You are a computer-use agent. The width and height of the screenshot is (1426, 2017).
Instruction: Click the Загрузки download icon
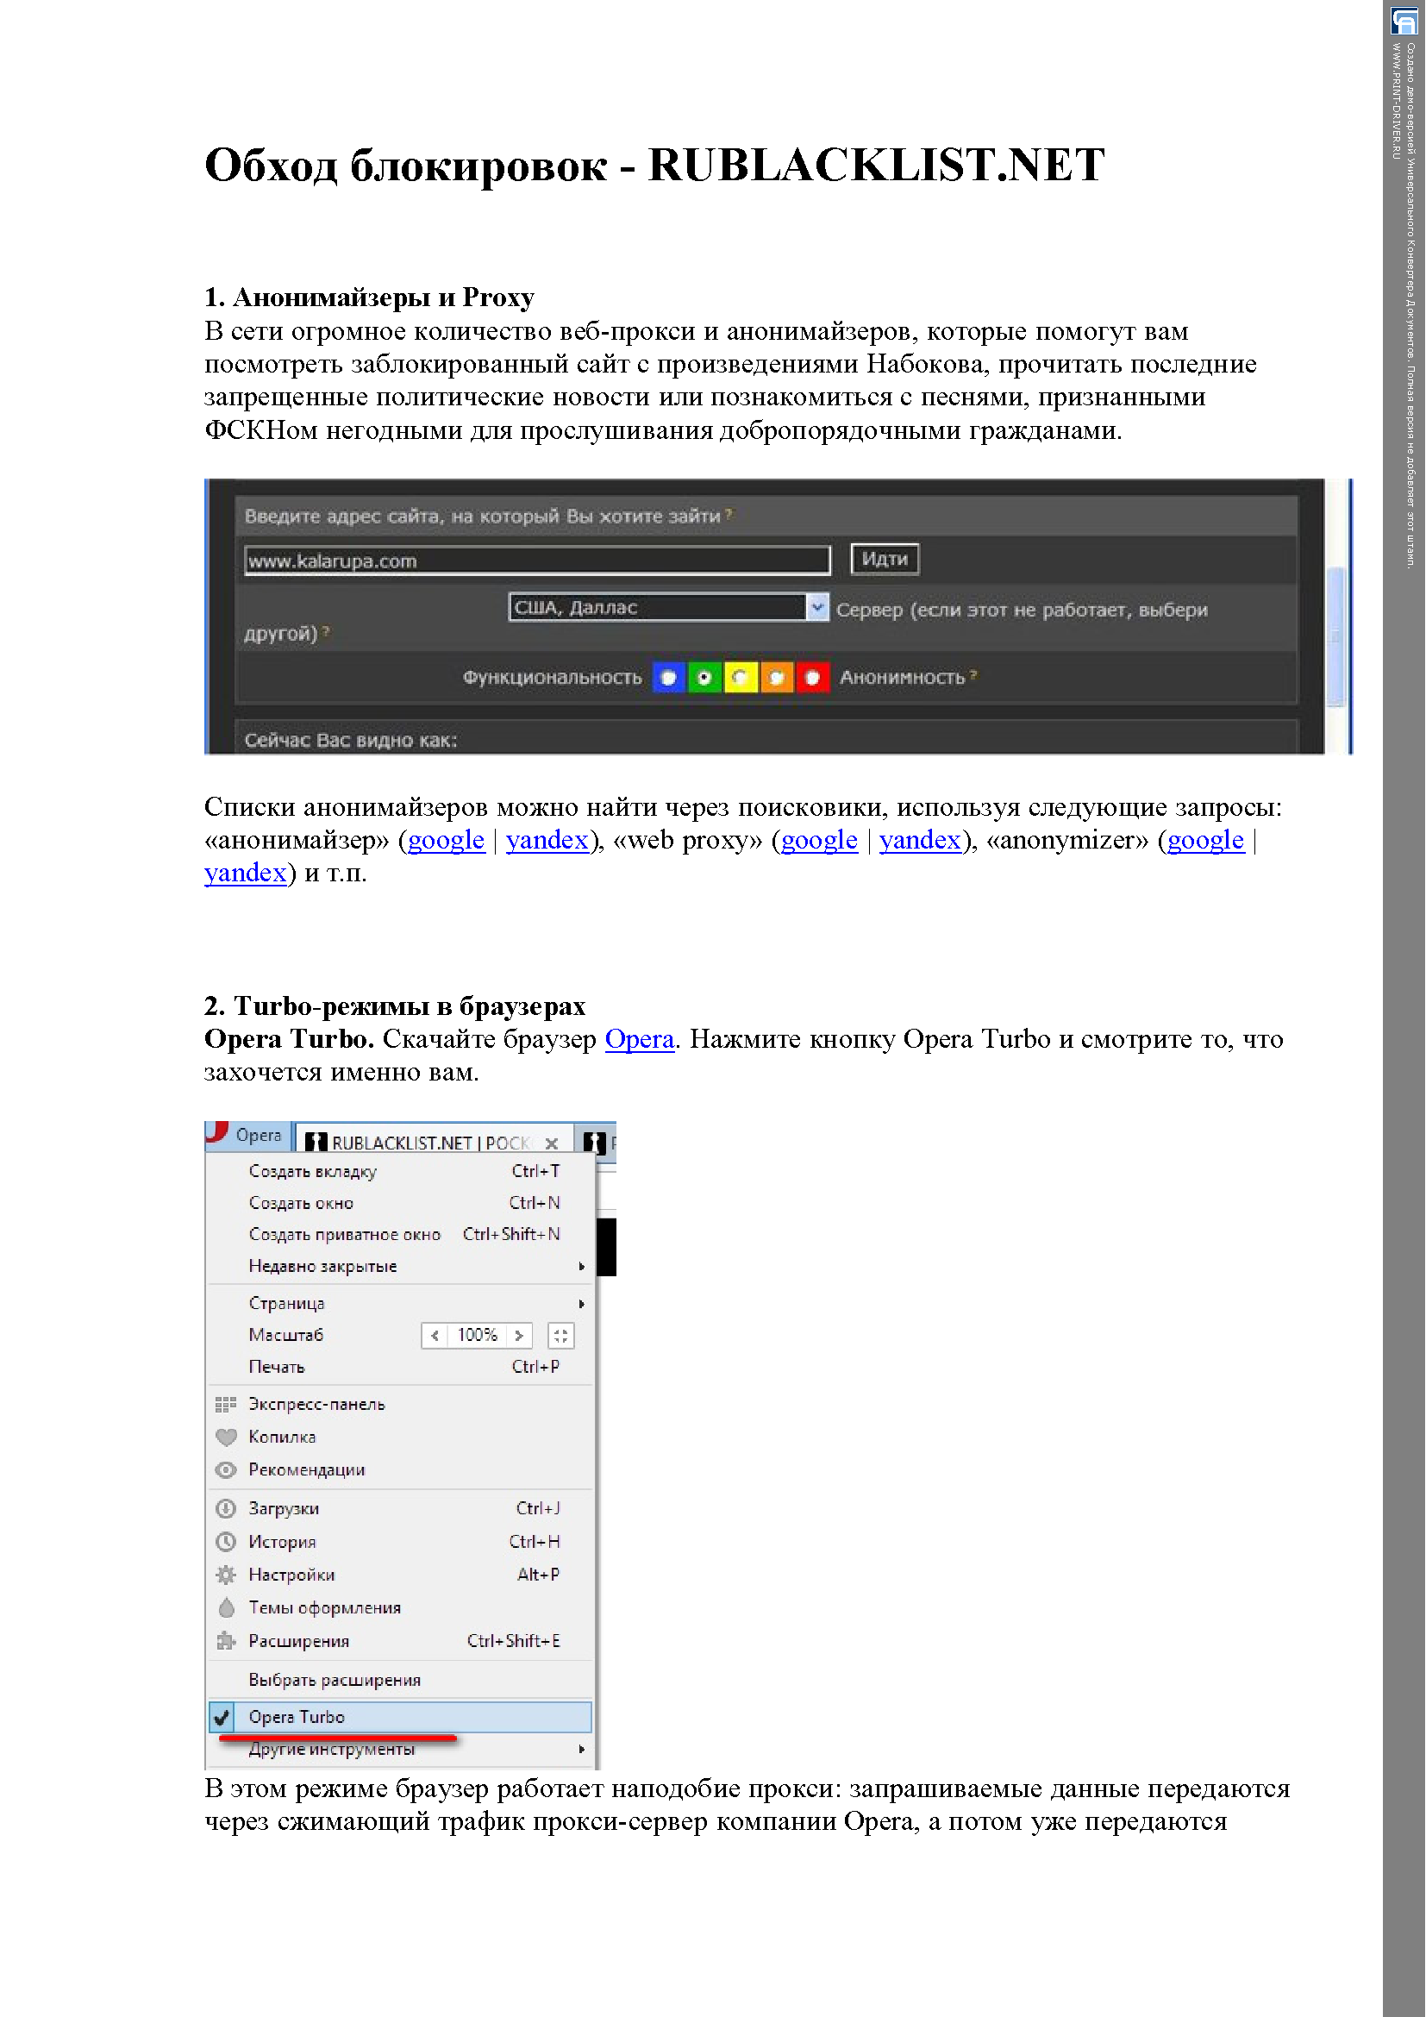[226, 1509]
